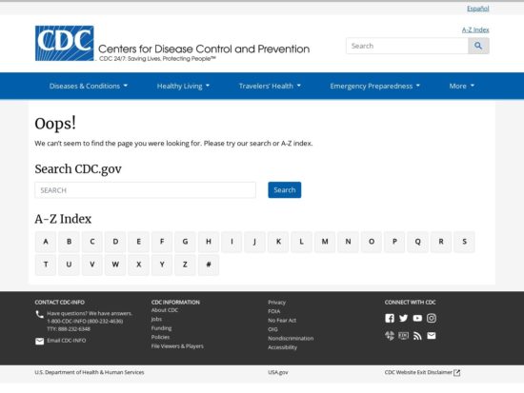
Task: Open the A-Z Index link at top right
Action: point(475,30)
